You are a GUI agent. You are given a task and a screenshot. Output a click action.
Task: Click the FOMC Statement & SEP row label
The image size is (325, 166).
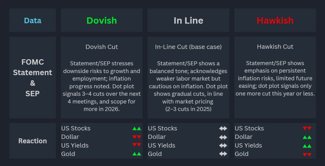pyautogui.click(x=32, y=78)
